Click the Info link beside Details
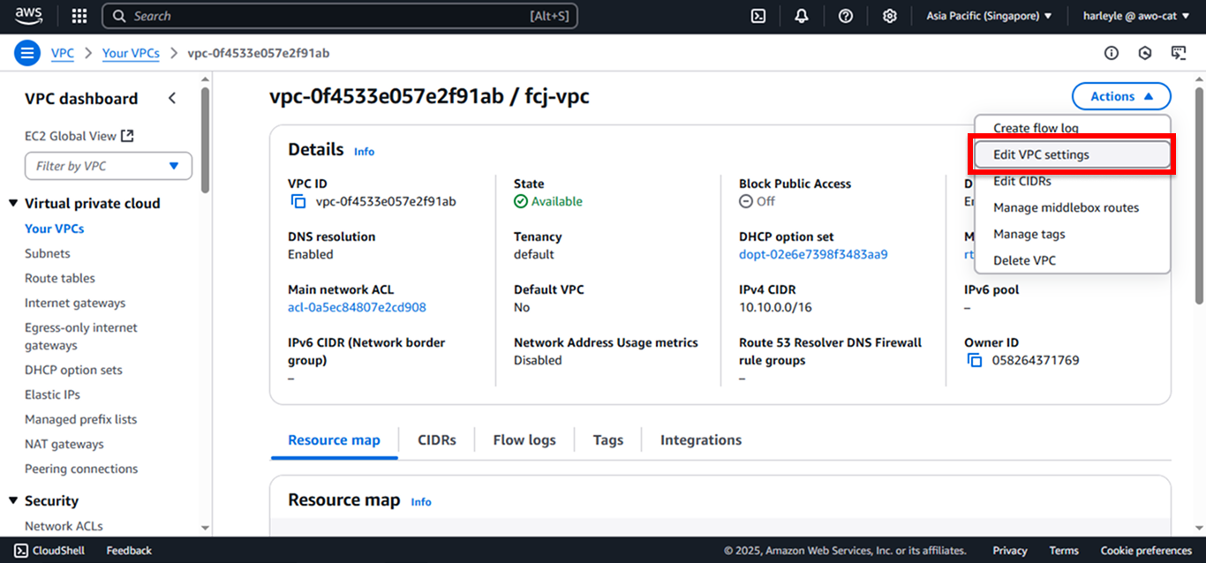This screenshot has height=563, width=1206. point(364,152)
